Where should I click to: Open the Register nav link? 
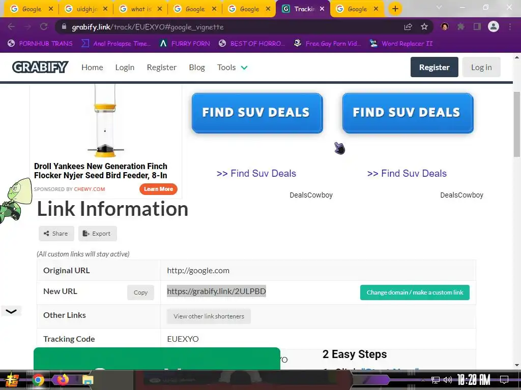pyautogui.click(x=161, y=68)
